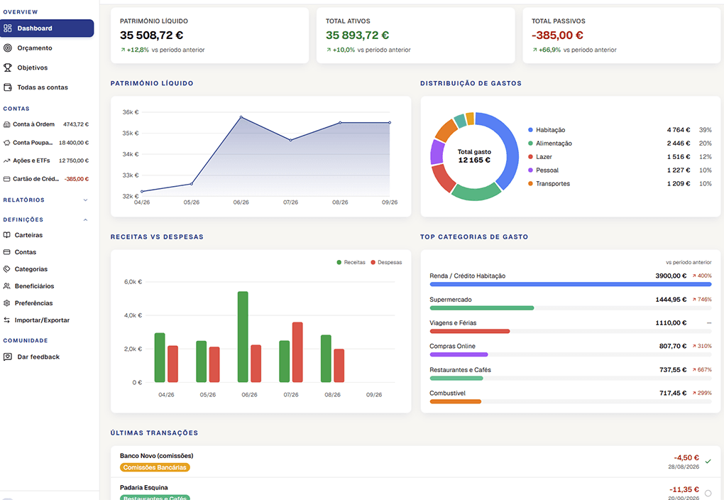
Task: Click the Comissões Bancárias category tag
Action: click(x=155, y=467)
